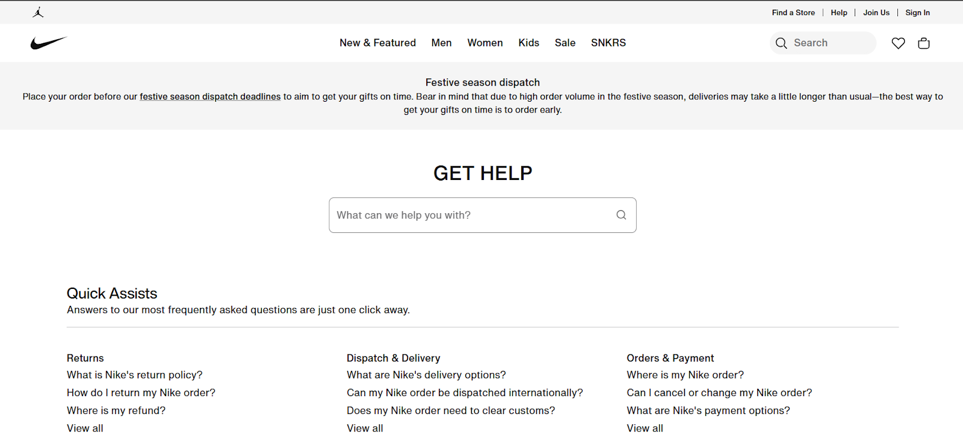This screenshot has width=963, height=440.
Task: Focus the header Search field
Action: point(823,43)
